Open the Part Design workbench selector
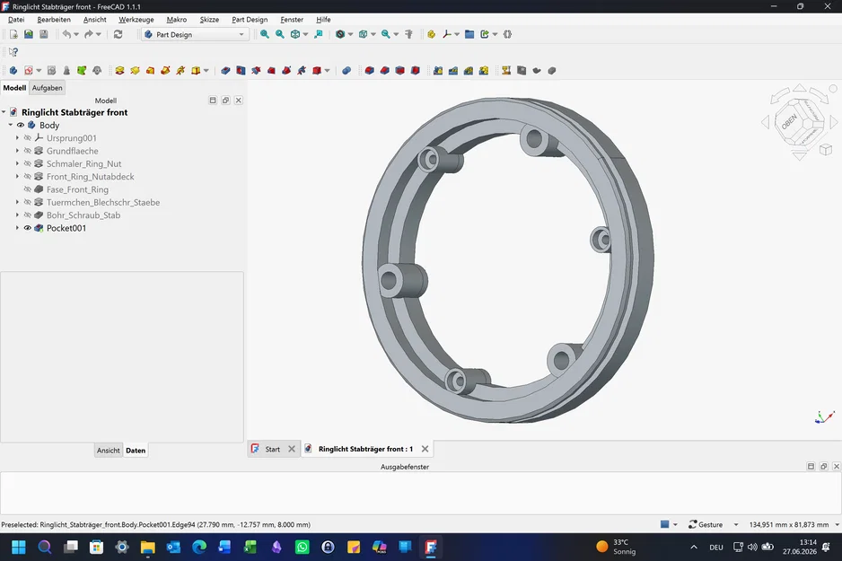Image resolution: width=842 pixels, height=561 pixels. click(195, 34)
